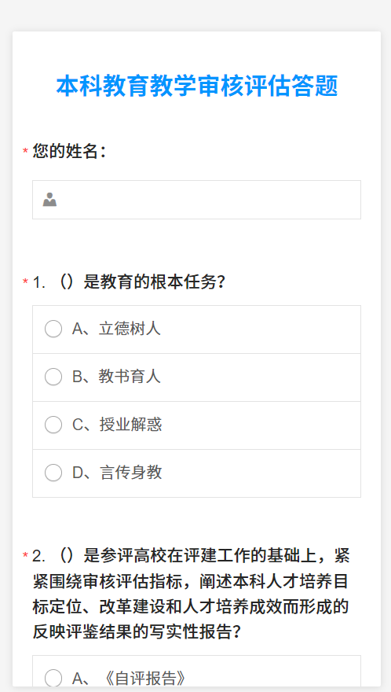391x692 pixels.
Task: Click the question number label 2.
Action: coord(38,556)
